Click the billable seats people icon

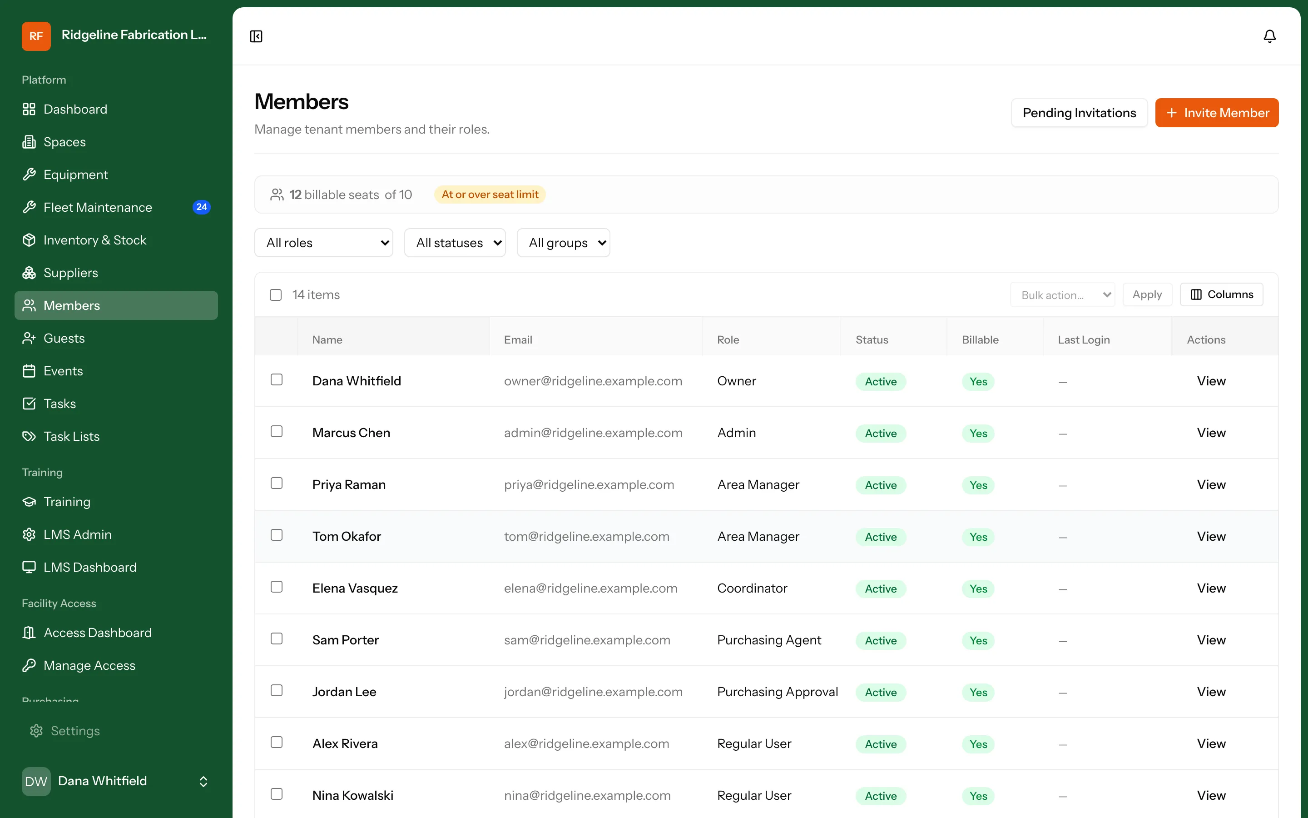tap(277, 195)
